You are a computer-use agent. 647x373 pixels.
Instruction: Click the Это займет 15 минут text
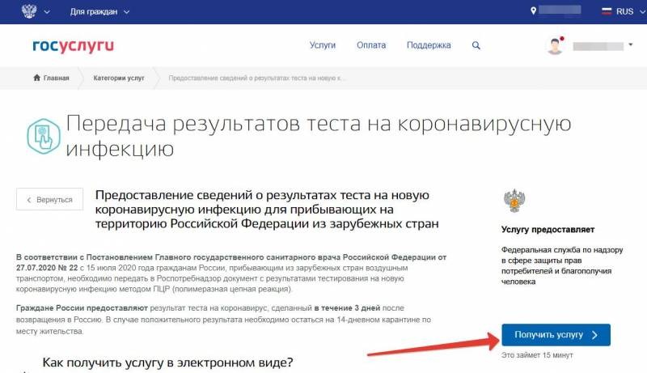537,355
